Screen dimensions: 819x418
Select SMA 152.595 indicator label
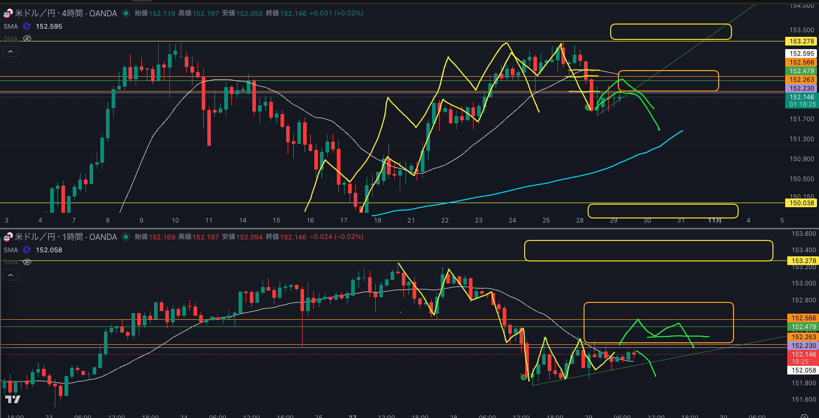click(x=11, y=26)
